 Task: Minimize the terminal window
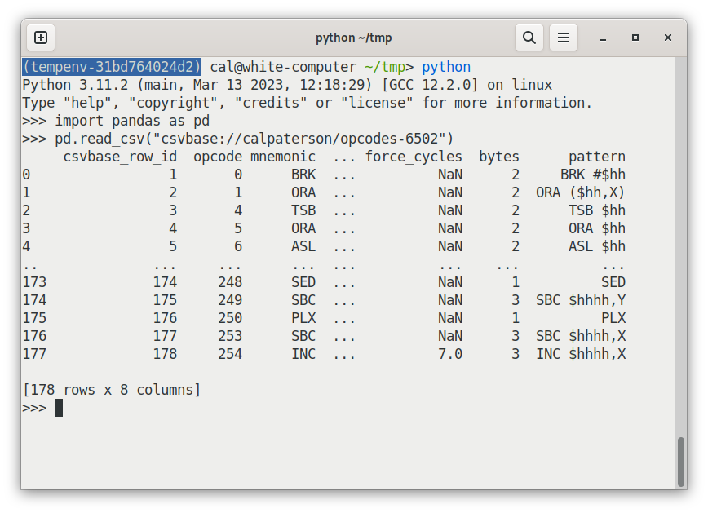602,38
